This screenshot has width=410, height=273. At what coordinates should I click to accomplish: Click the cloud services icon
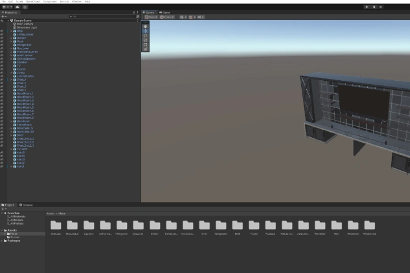(17, 7)
